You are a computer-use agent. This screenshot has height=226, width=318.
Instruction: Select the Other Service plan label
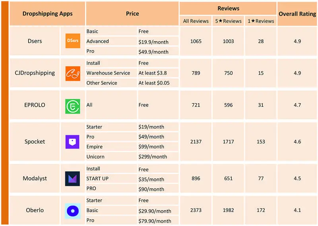click(102, 83)
